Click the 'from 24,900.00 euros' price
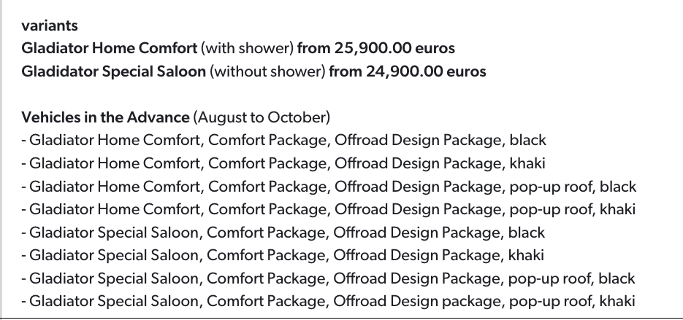This screenshot has width=683, height=320. click(408, 72)
